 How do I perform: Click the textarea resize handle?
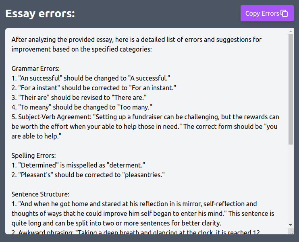click(x=291, y=231)
